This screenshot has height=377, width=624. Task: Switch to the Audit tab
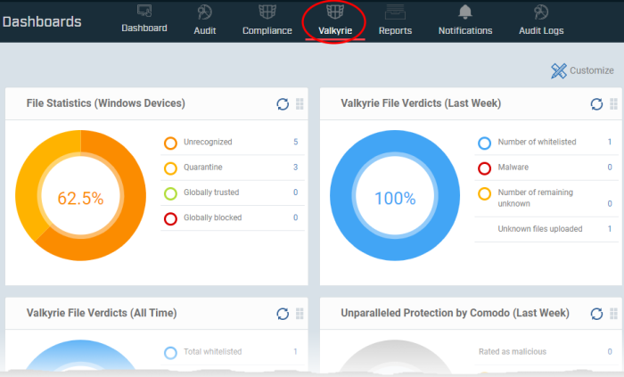point(204,20)
